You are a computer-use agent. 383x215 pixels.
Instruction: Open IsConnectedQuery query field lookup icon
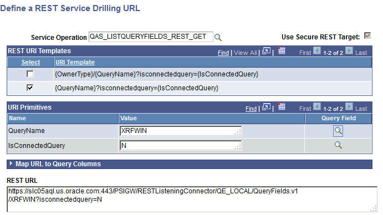point(338,145)
